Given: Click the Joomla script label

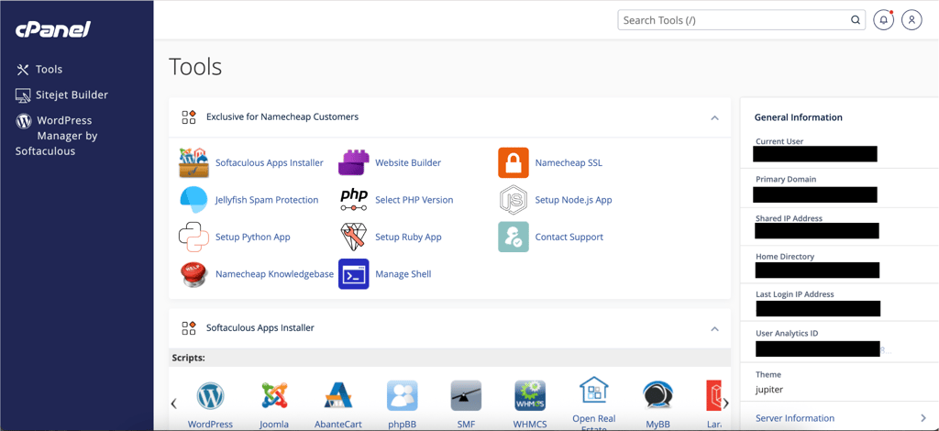Looking at the screenshot, I should pos(274,425).
